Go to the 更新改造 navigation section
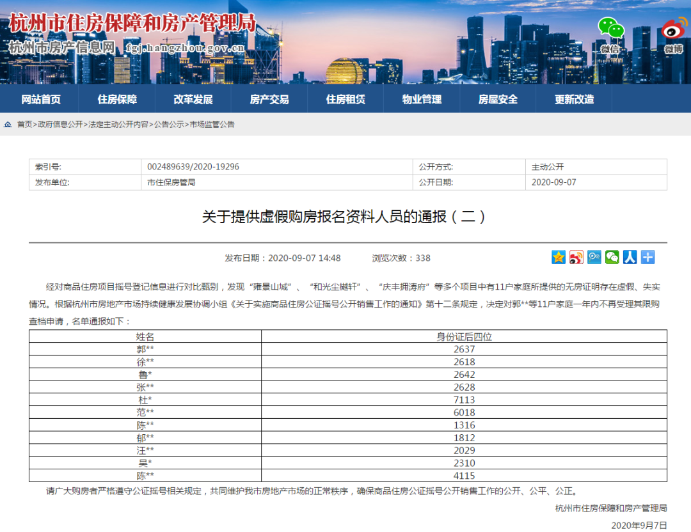 pos(574,99)
